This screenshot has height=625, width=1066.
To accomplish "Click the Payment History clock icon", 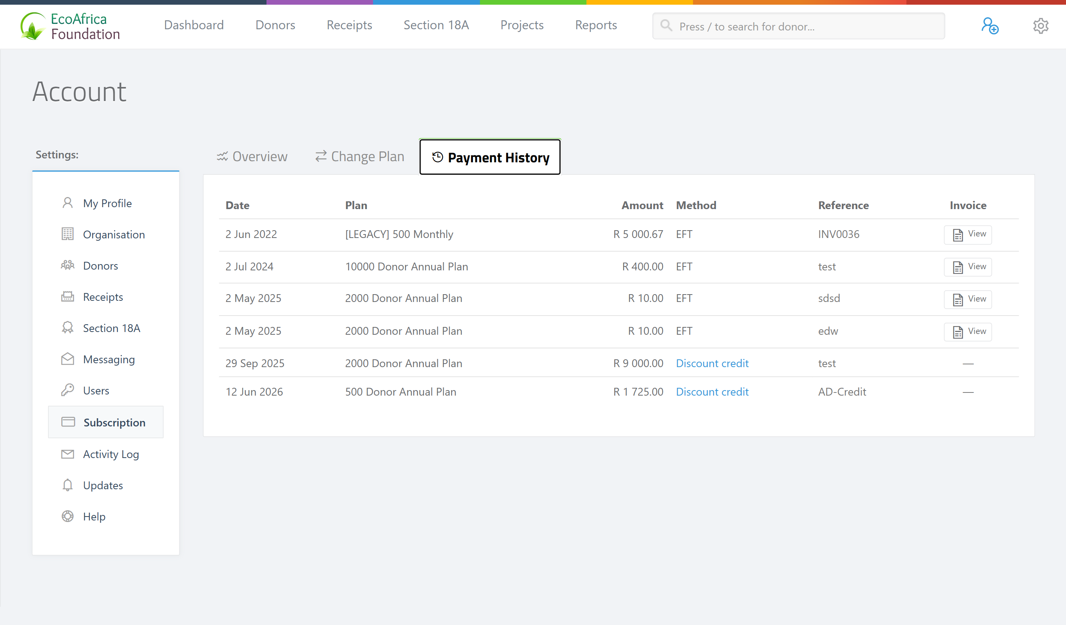I will [437, 157].
